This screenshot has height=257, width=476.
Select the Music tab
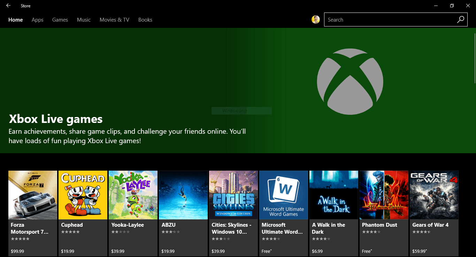(x=84, y=20)
